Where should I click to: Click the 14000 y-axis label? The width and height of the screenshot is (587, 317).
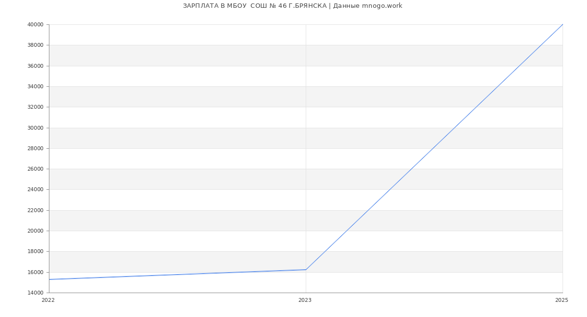[36, 293]
